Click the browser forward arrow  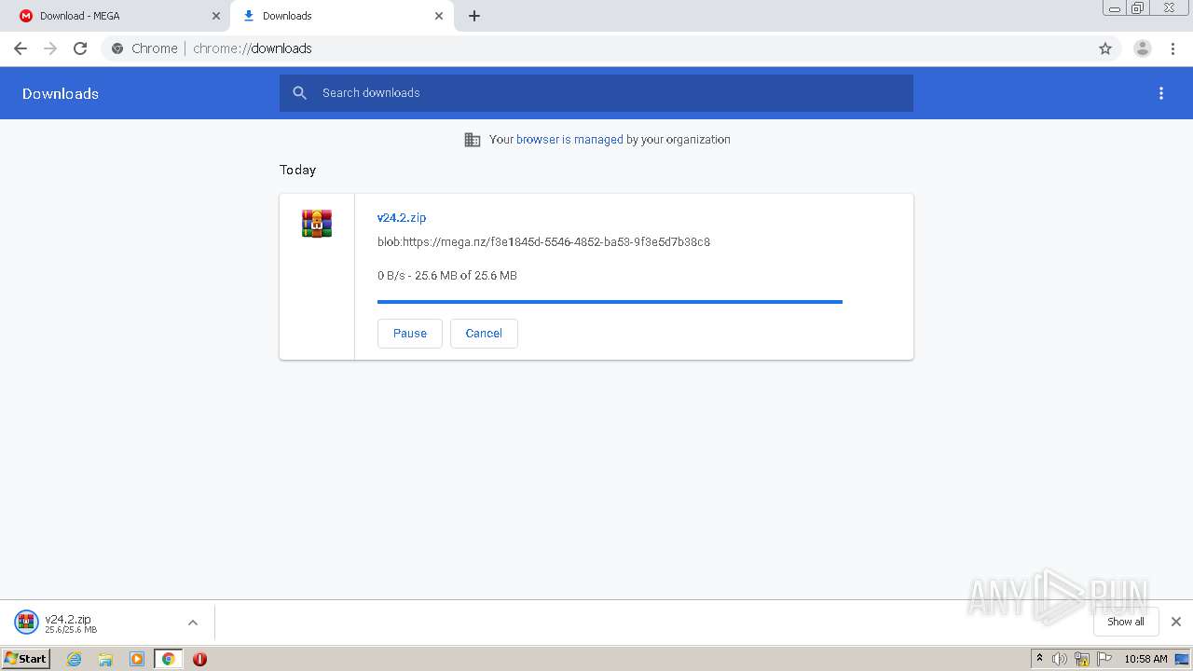pyautogui.click(x=50, y=48)
